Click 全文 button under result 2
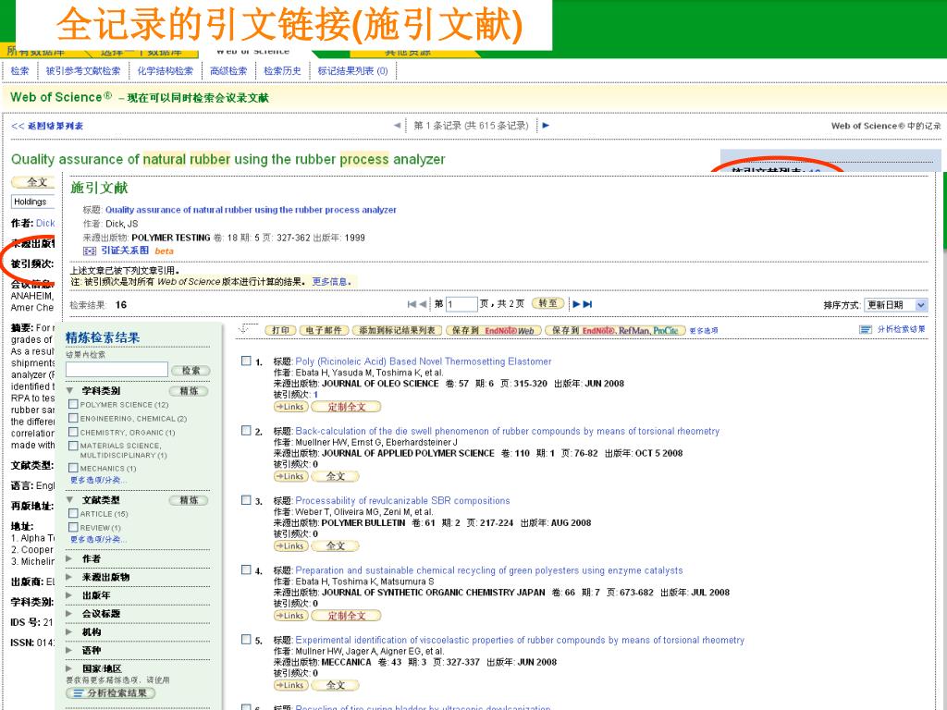This screenshot has height=710, width=947. point(335,476)
